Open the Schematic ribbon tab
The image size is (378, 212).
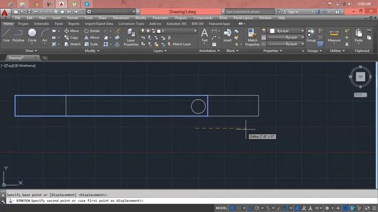click(x=41, y=24)
